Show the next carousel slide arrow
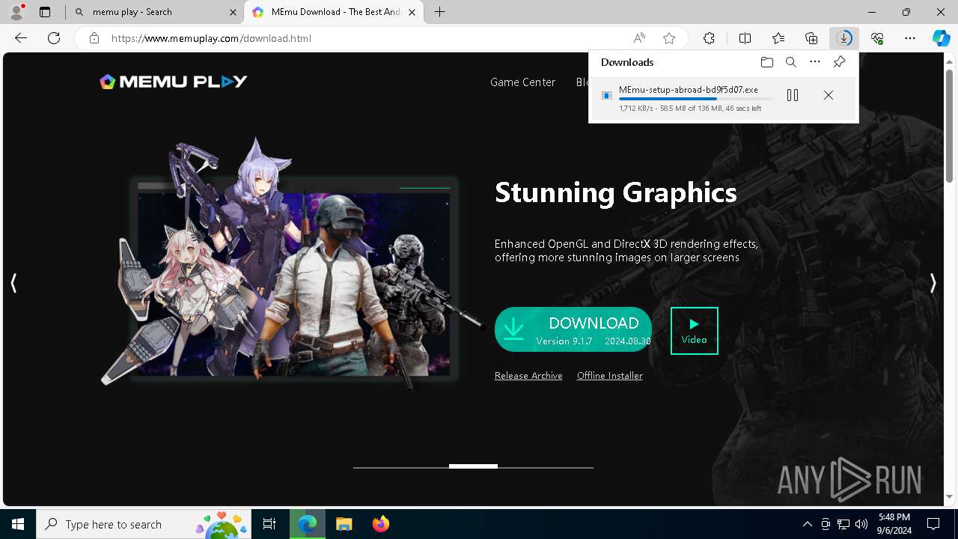Image resolution: width=958 pixels, height=539 pixels. (933, 283)
